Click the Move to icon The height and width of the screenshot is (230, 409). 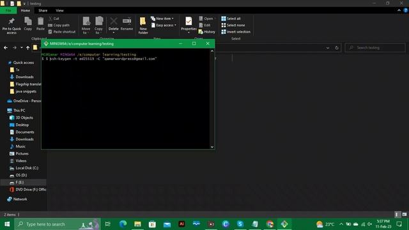(86, 26)
